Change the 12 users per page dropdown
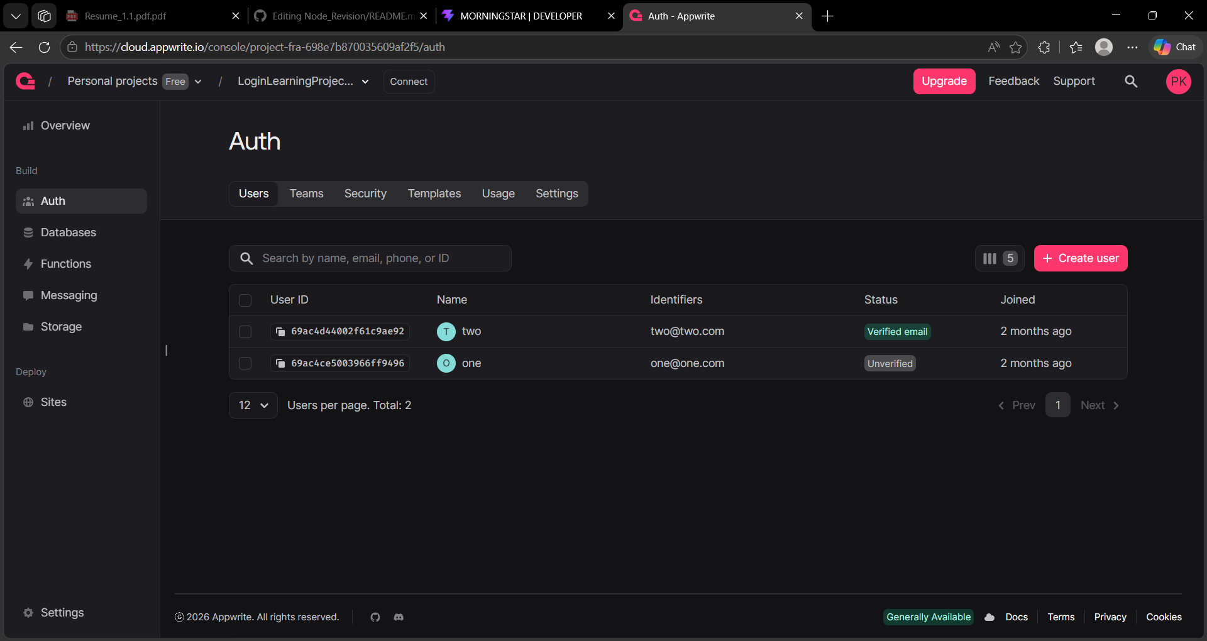 253,405
